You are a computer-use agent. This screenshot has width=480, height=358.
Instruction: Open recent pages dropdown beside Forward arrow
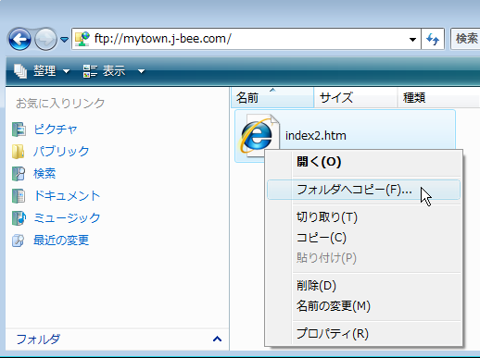(x=64, y=40)
